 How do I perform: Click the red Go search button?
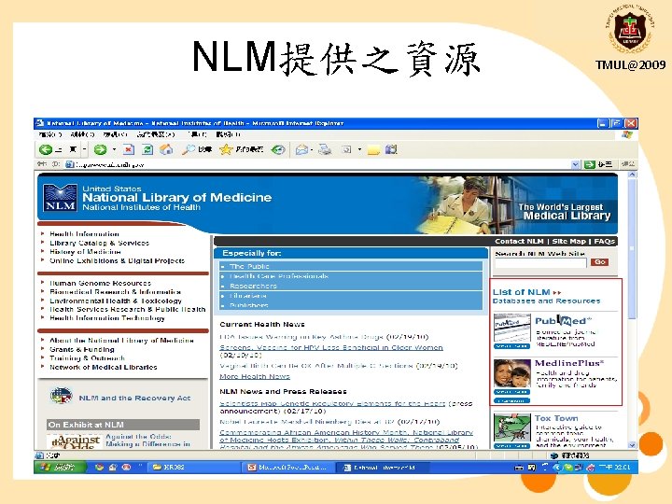599,262
